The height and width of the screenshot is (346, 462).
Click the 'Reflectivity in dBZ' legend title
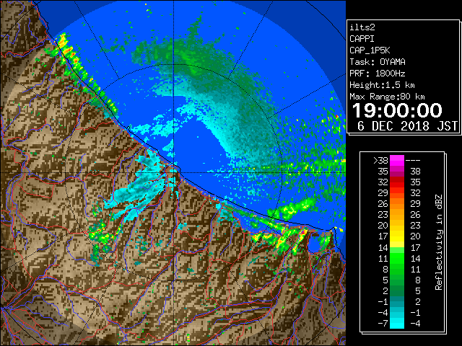[x=439, y=242]
